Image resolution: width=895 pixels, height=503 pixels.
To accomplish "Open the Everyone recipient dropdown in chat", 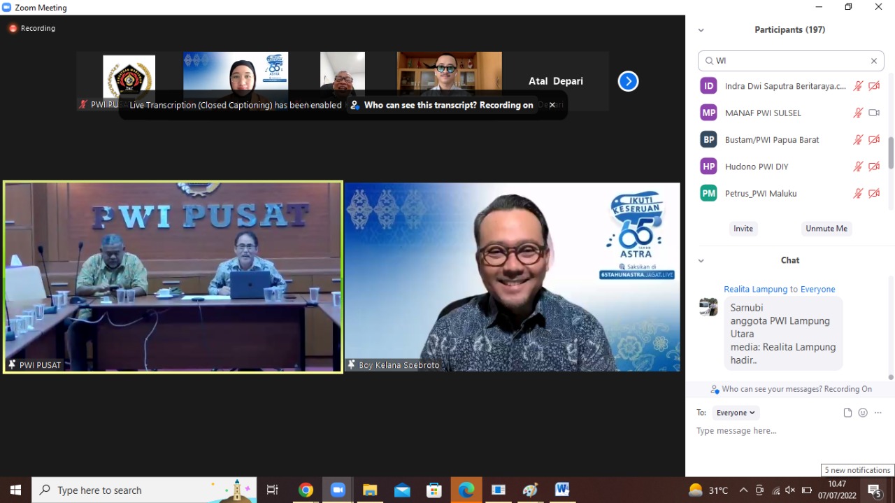I will coord(735,412).
